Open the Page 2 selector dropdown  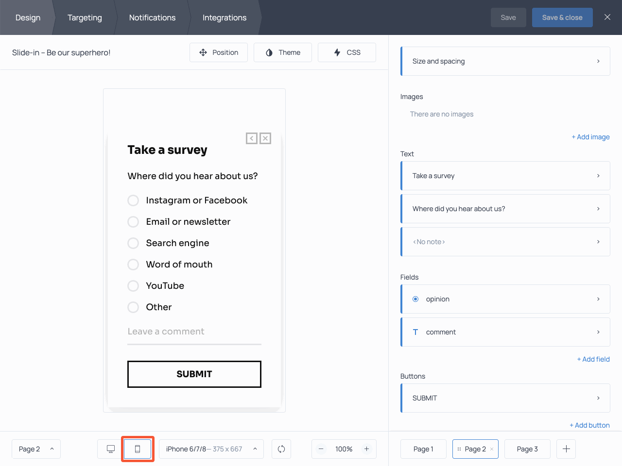[36, 449]
